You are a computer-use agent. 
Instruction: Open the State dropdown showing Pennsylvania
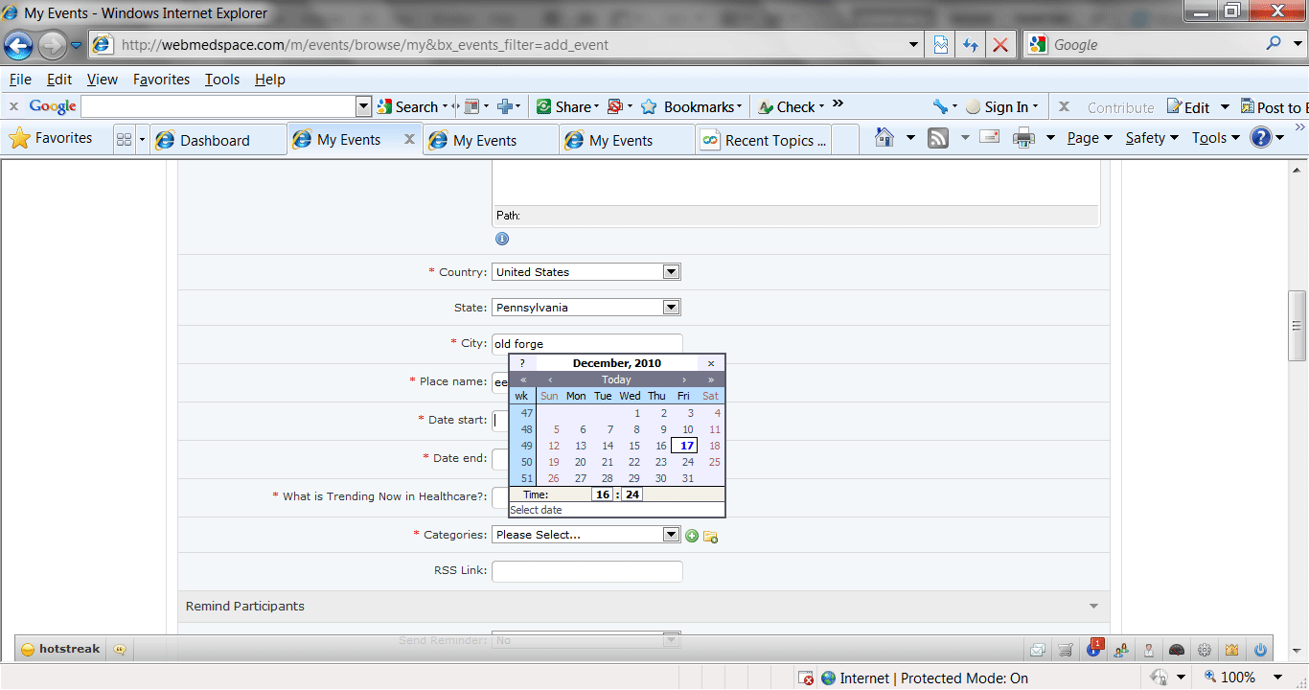[x=671, y=308]
